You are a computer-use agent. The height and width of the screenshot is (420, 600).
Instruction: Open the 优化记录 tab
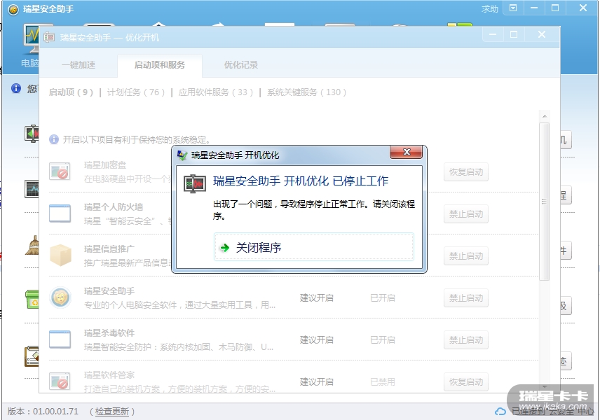click(240, 65)
